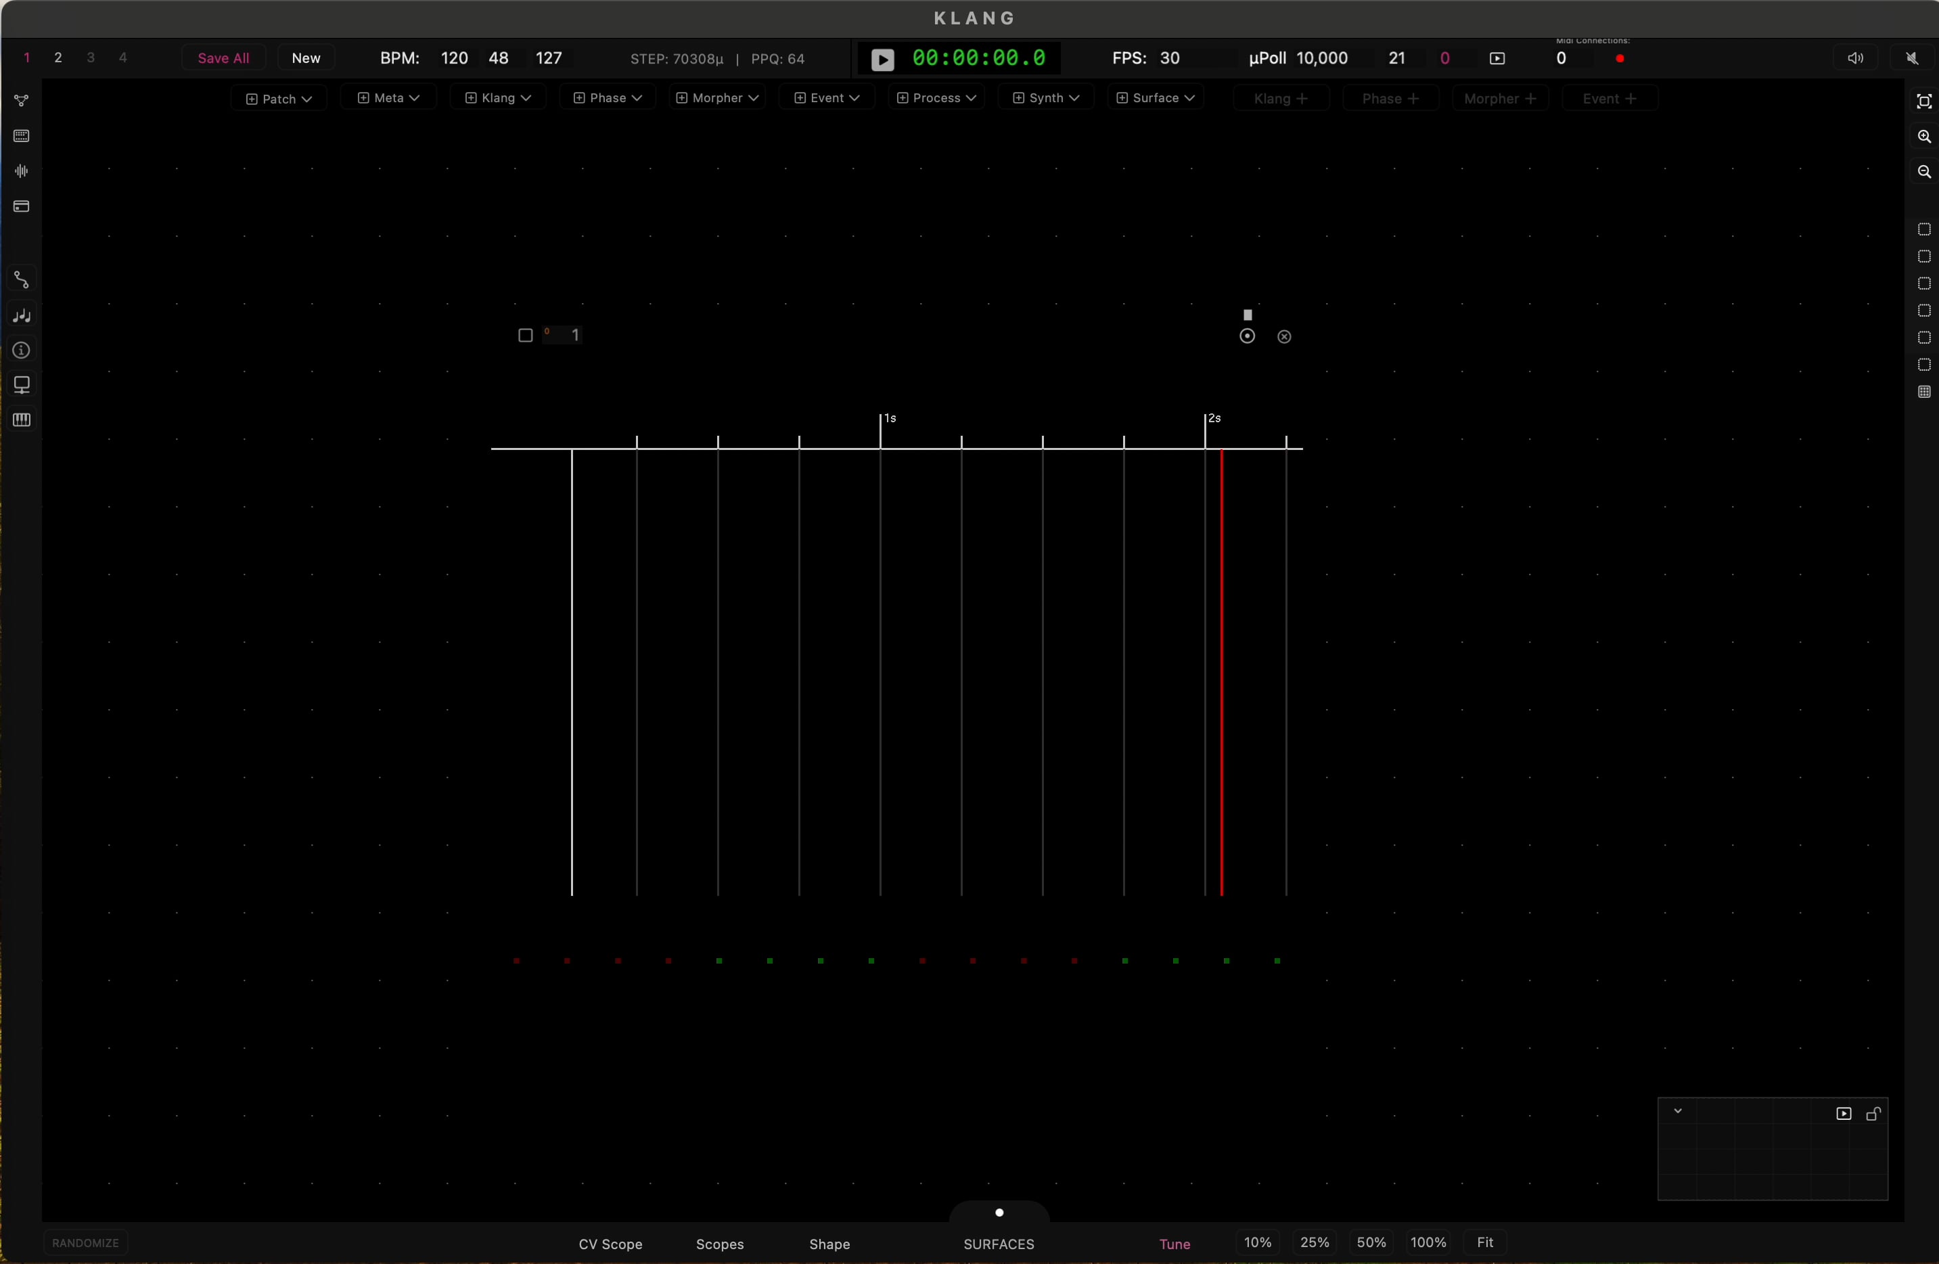The height and width of the screenshot is (1264, 1939).
Task: Select the SURFACES tab
Action: click(x=999, y=1244)
